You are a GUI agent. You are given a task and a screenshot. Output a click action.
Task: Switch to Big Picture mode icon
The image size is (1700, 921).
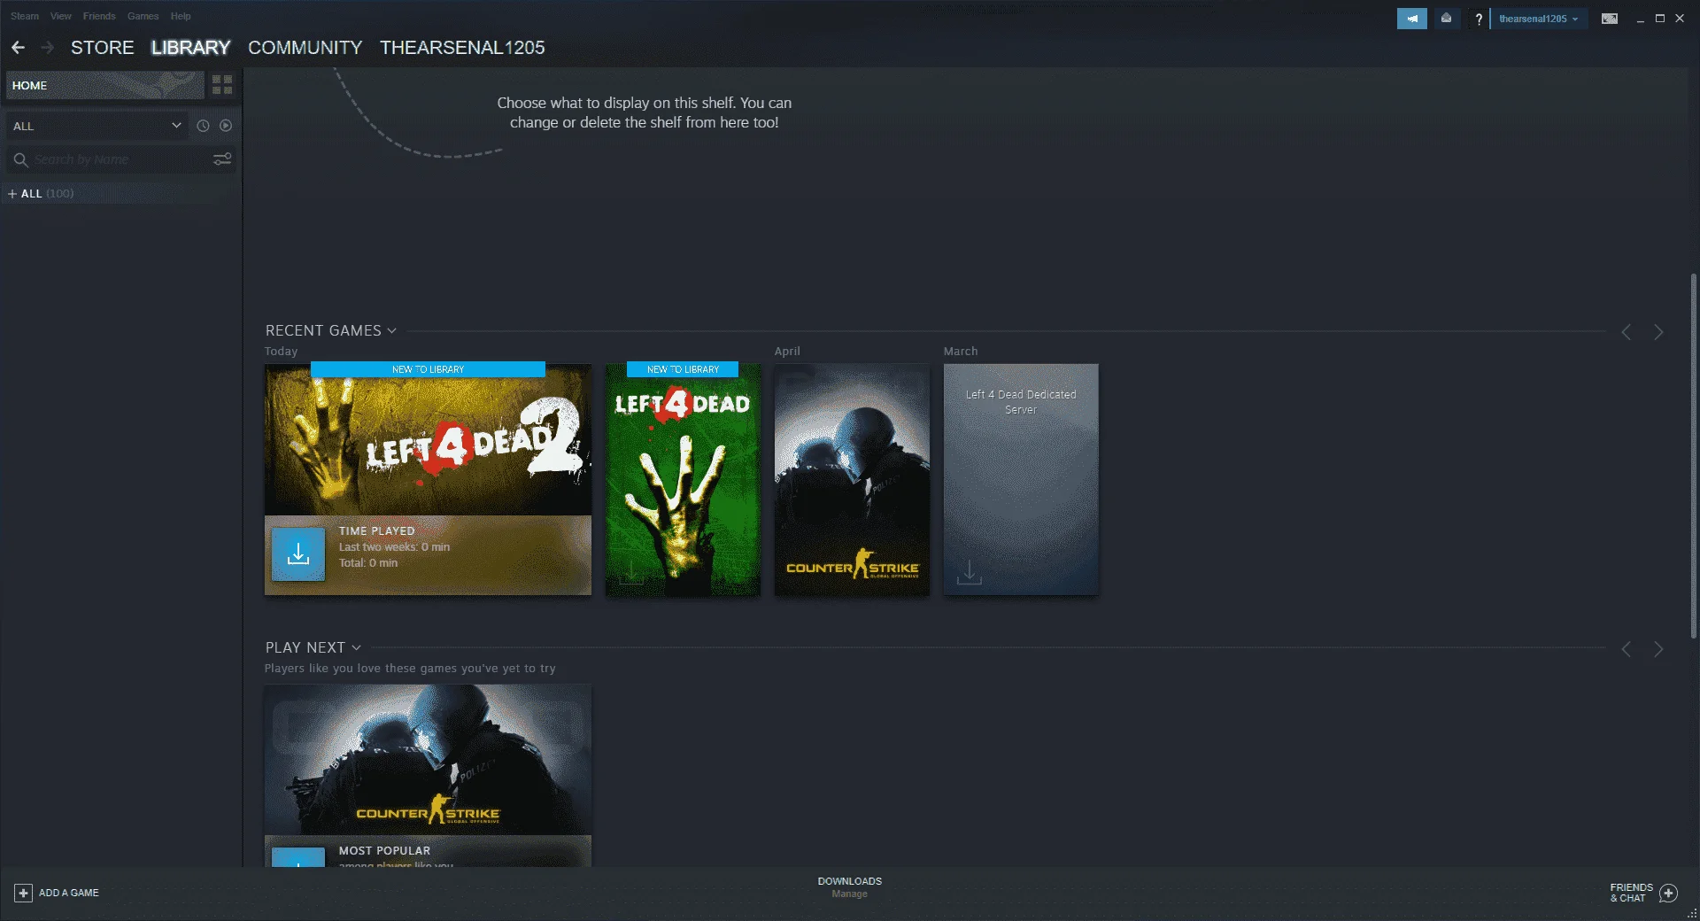click(x=1610, y=19)
